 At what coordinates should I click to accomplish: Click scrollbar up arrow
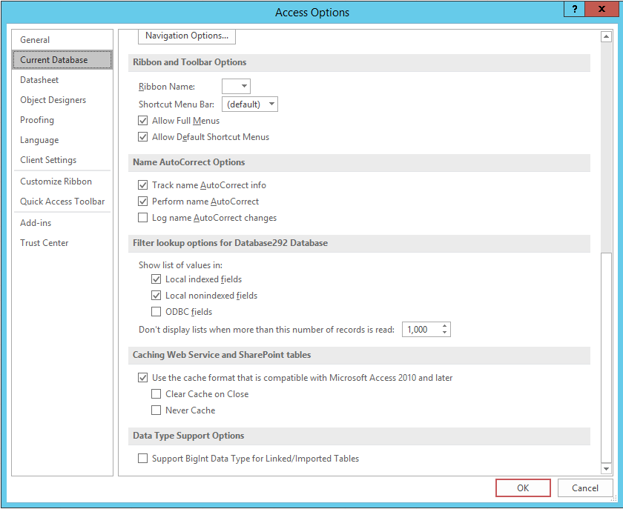(x=606, y=36)
